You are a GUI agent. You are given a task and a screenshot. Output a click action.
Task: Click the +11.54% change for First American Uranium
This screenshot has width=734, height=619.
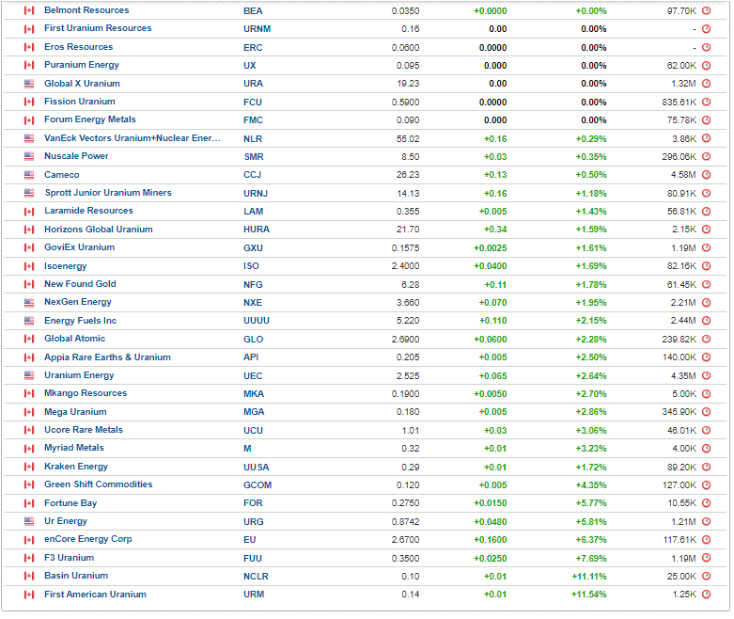click(x=589, y=595)
